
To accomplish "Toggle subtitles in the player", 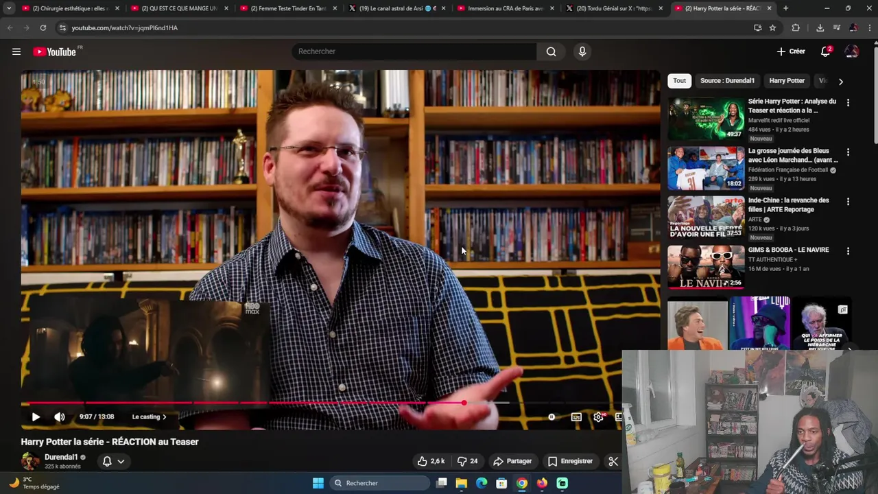I will coord(576,416).
